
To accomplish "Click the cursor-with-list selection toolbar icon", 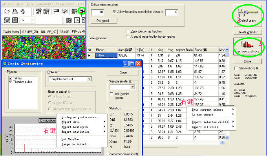I will pos(64,11).
